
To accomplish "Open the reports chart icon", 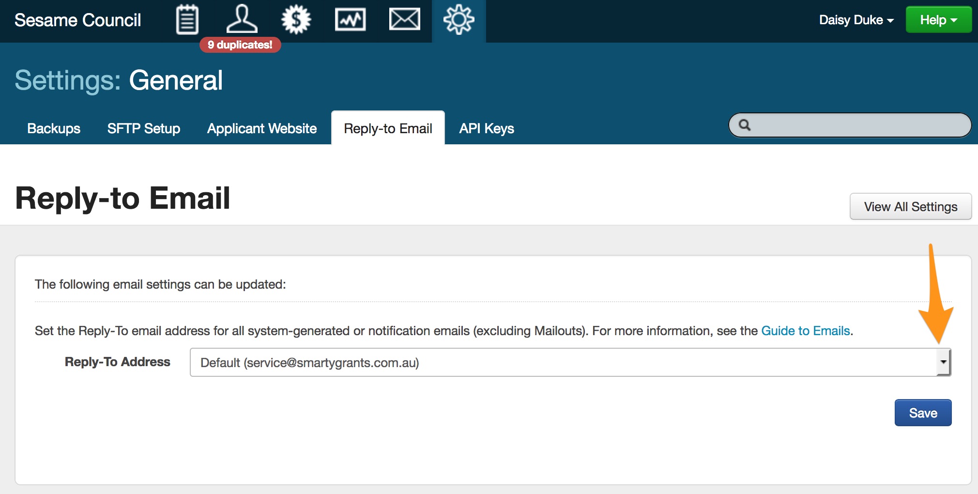I will [x=350, y=20].
